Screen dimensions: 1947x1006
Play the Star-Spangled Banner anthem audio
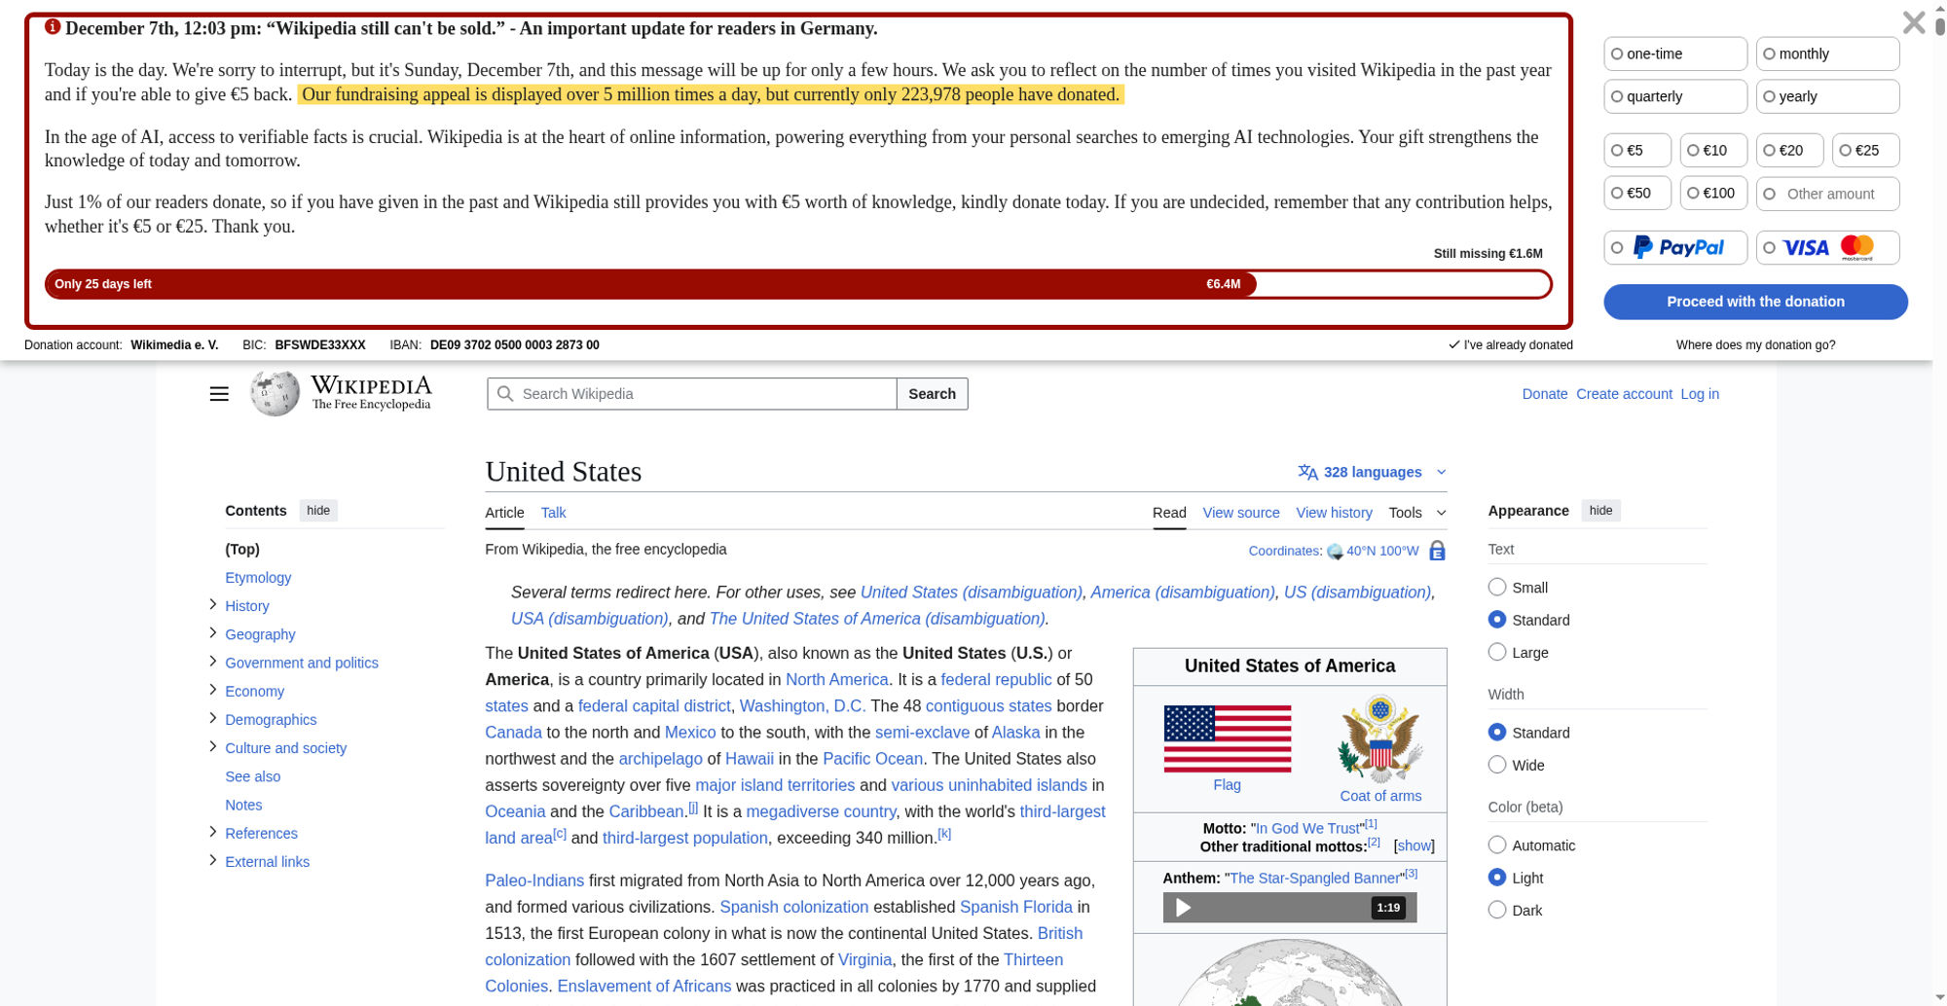(1183, 908)
